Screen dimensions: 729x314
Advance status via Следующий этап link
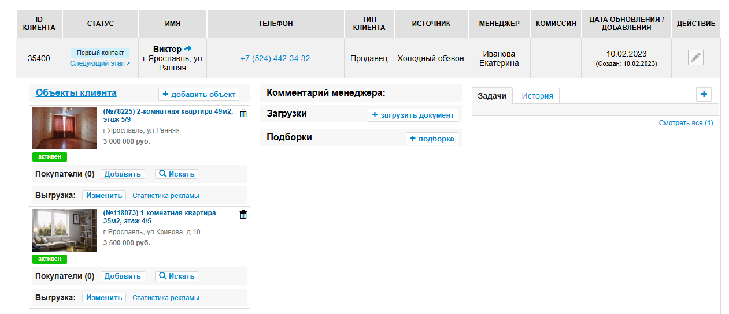click(x=100, y=63)
